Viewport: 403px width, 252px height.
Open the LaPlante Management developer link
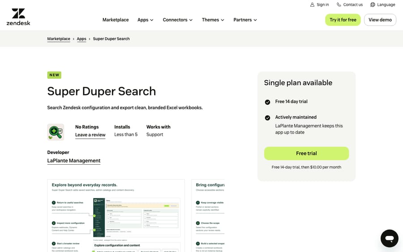[x=74, y=161]
